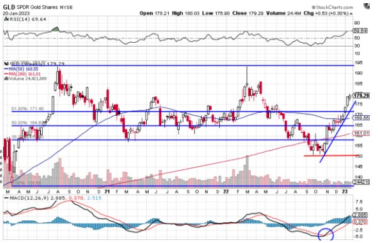Click the GLD ticker symbol in header
This screenshot has height=243, width=378.
tap(9, 7)
